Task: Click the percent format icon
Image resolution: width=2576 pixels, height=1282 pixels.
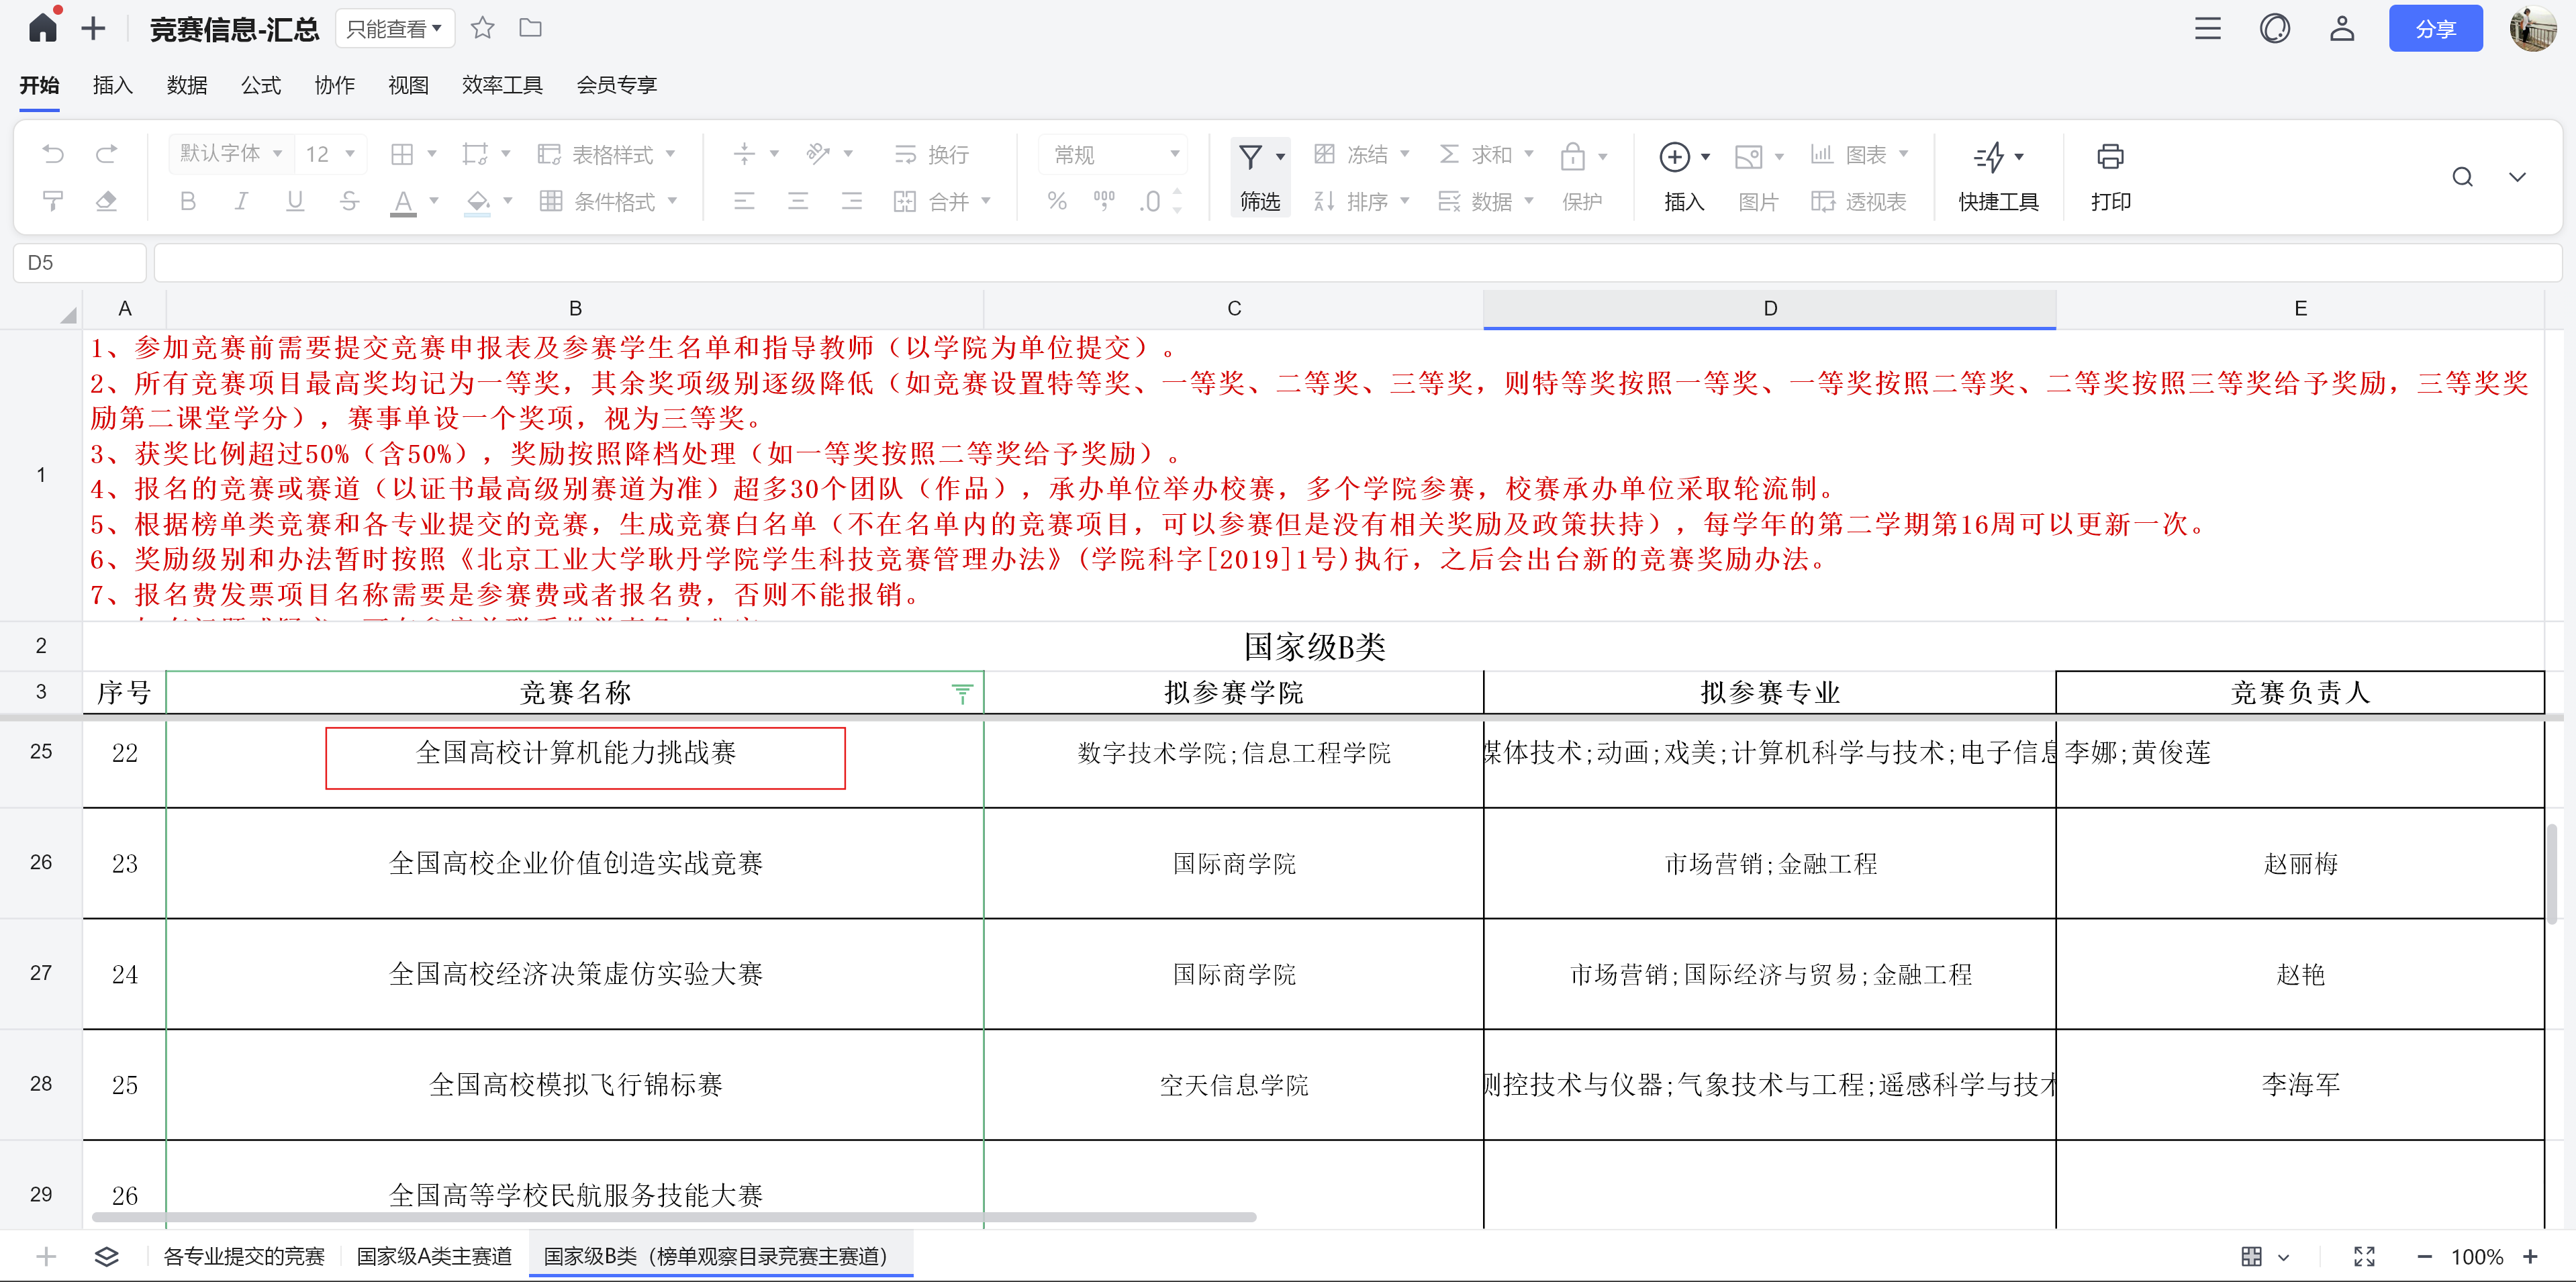Action: (x=1057, y=201)
